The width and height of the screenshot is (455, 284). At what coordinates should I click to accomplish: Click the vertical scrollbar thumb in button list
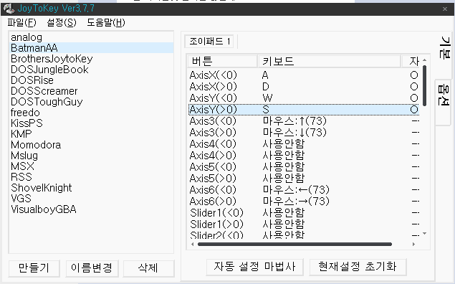pyautogui.click(x=424, y=85)
